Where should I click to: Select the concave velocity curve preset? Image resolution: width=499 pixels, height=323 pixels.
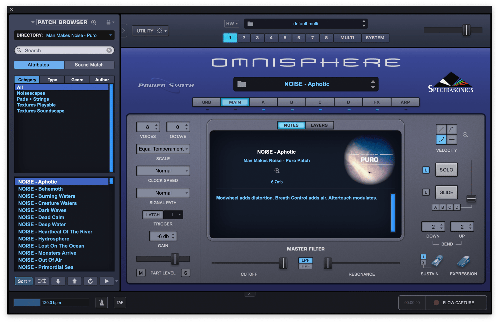click(441, 139)
